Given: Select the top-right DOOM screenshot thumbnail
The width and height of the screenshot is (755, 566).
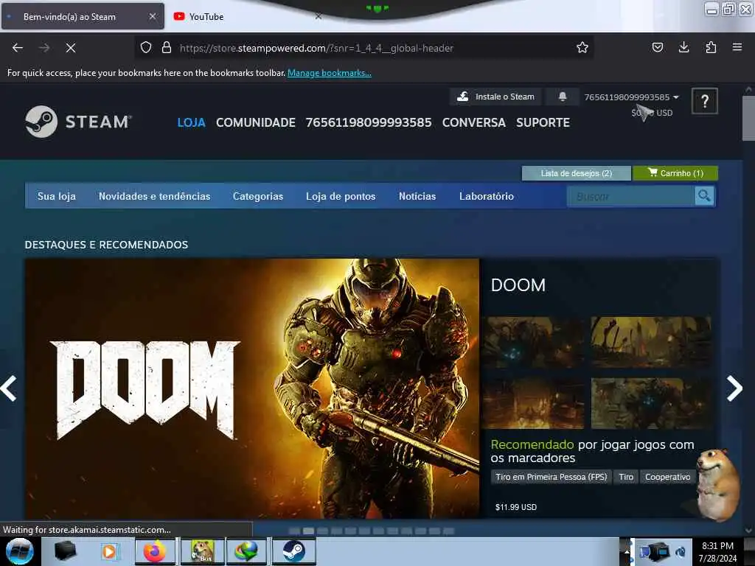Looking at the screenshot, I should pyautogui.click(x=651, y=342).
